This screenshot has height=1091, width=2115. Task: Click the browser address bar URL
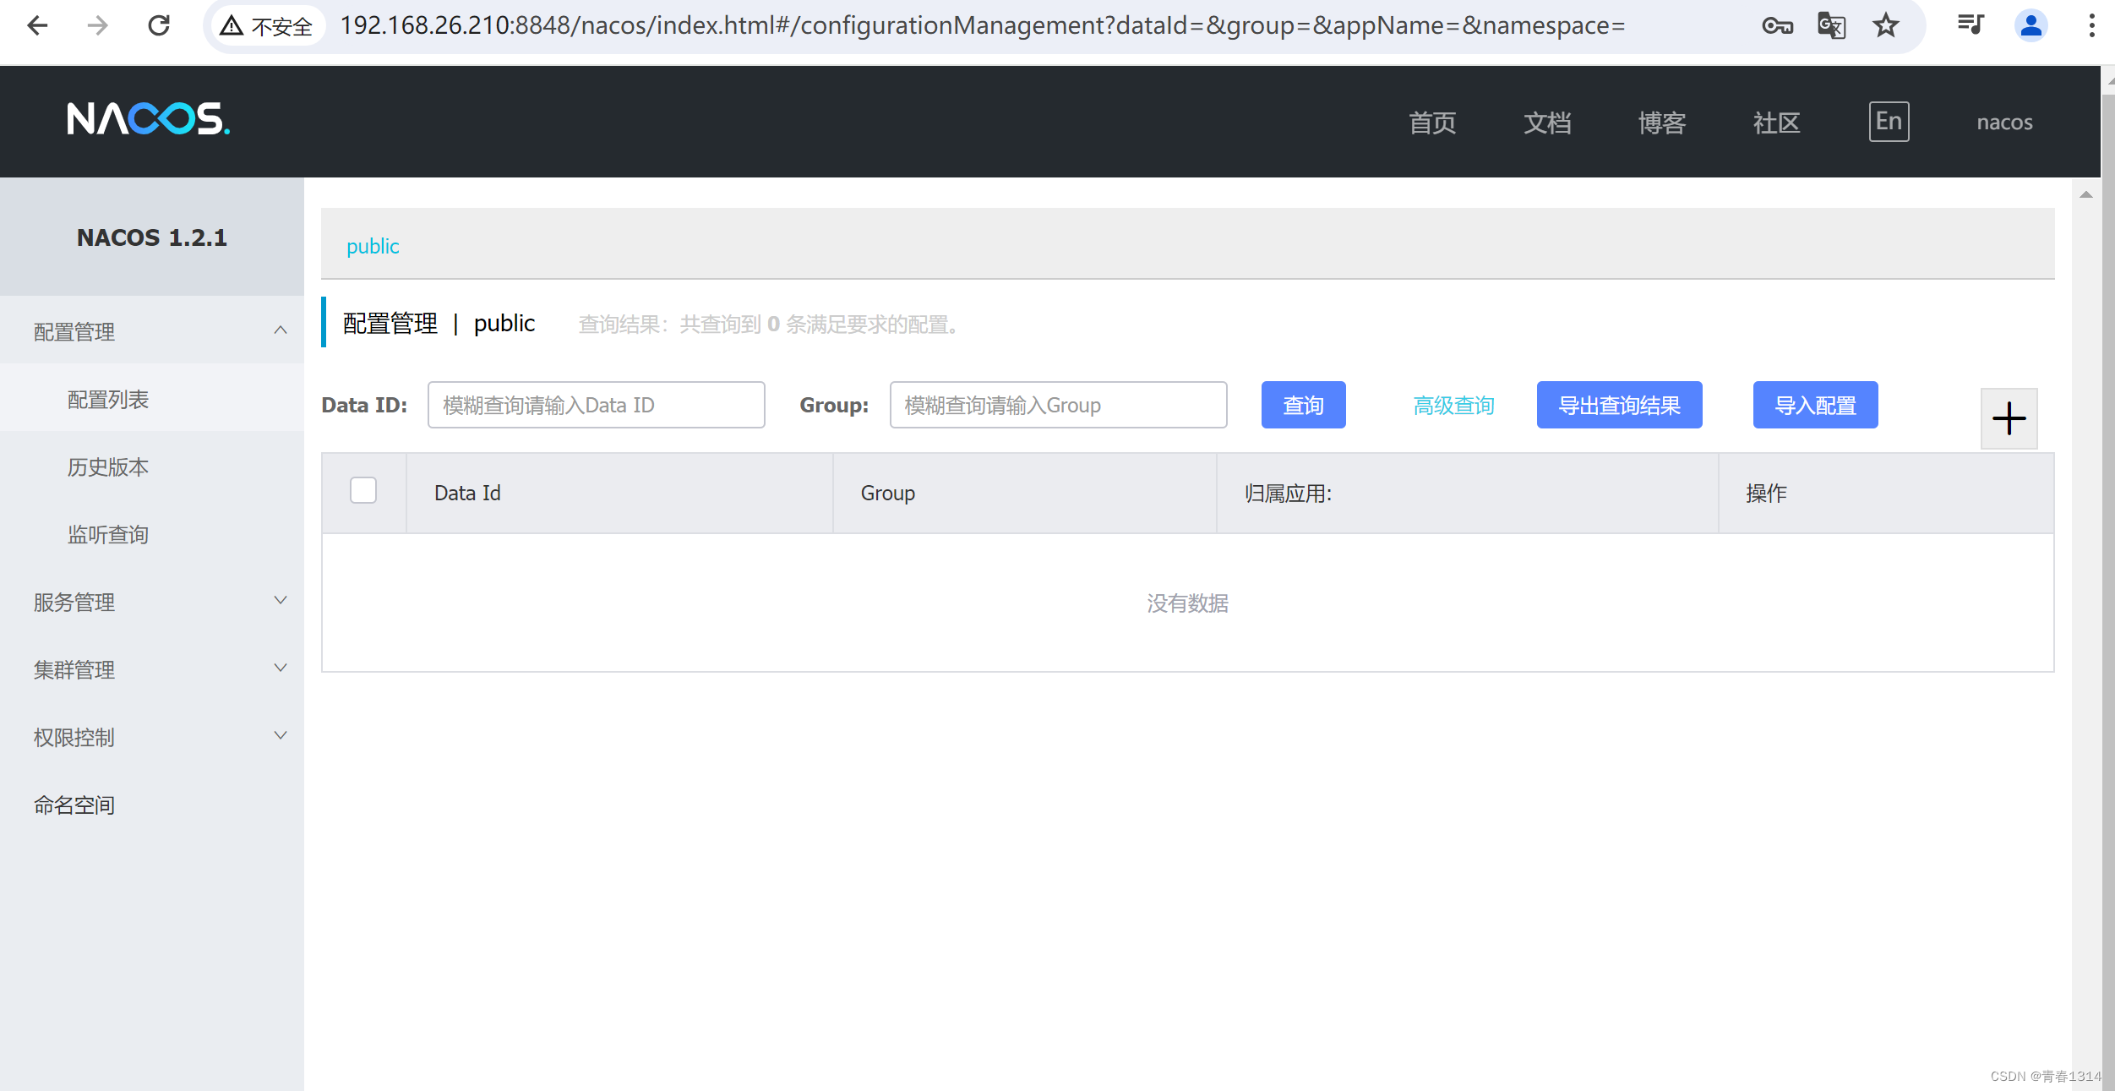click(x=982, y=26)
